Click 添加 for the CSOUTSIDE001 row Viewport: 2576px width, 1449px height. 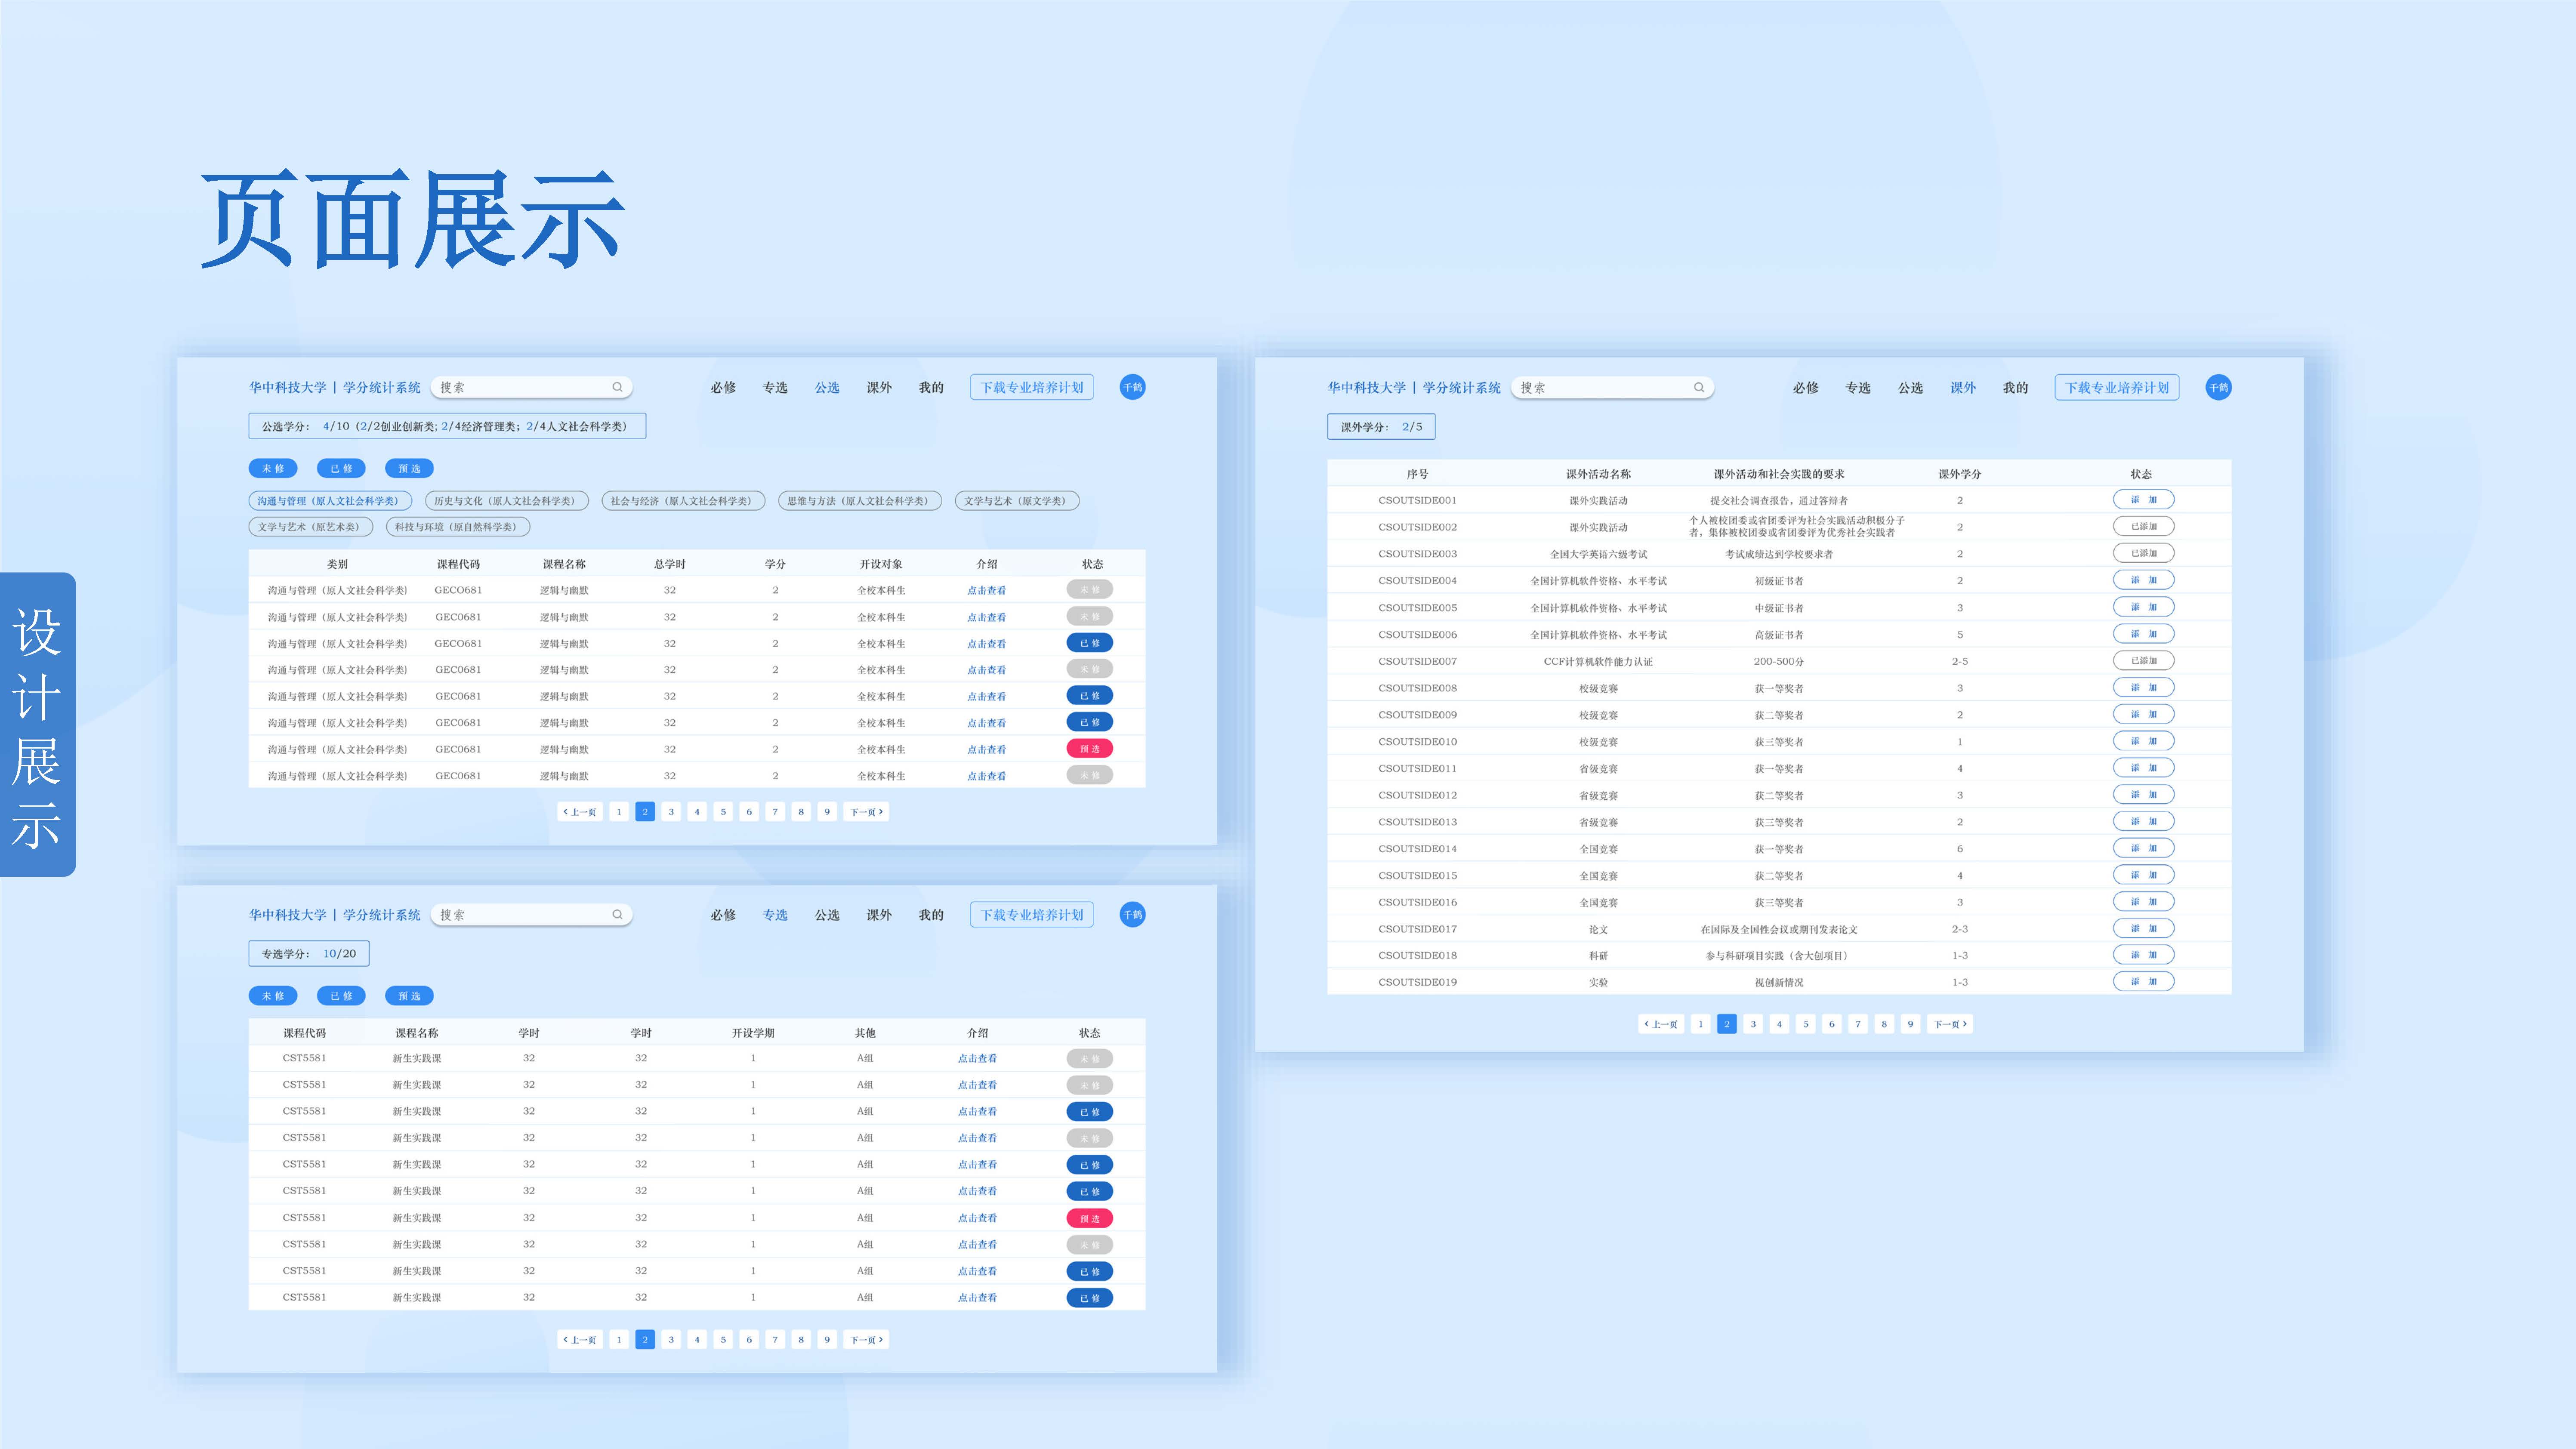pos(2143,499)
